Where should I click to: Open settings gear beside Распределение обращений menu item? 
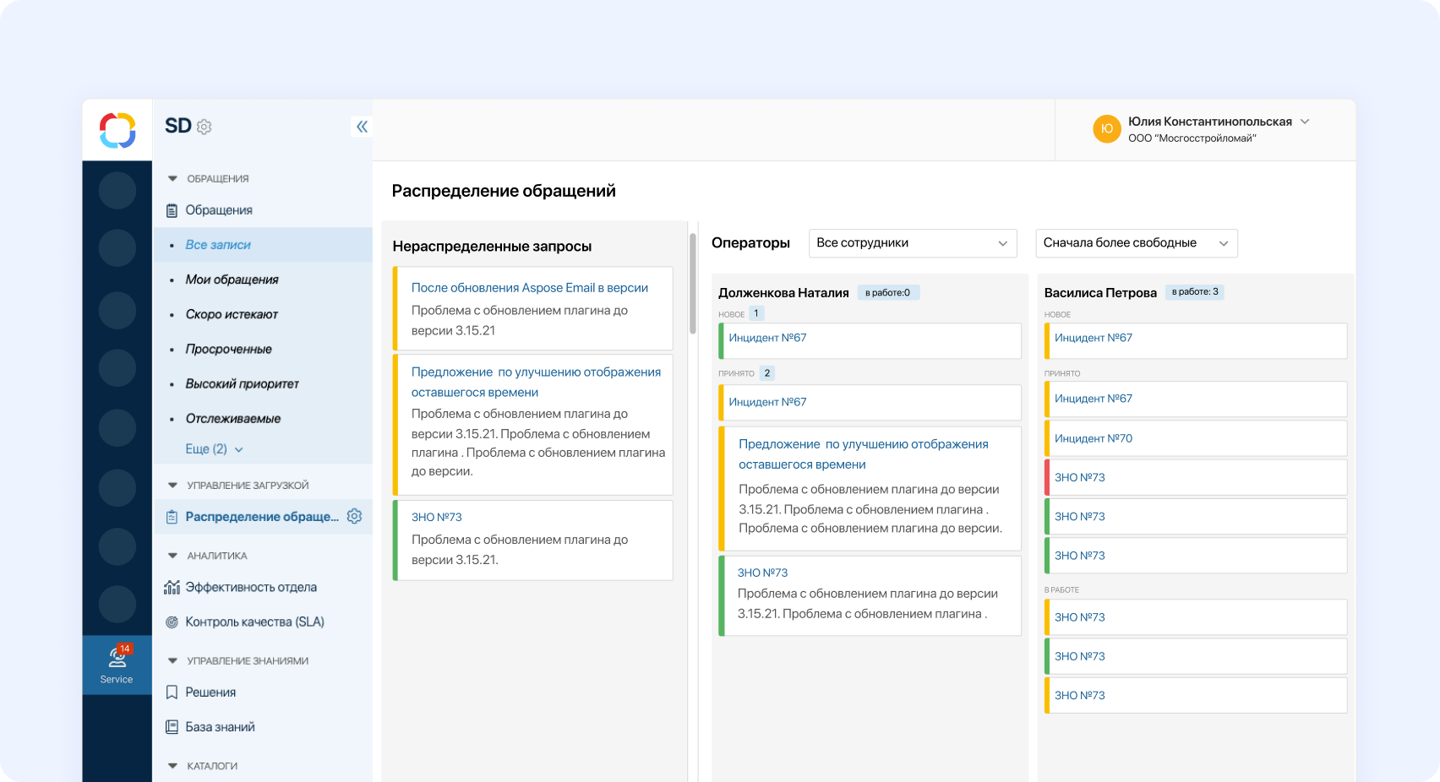[x=354, y=516]
